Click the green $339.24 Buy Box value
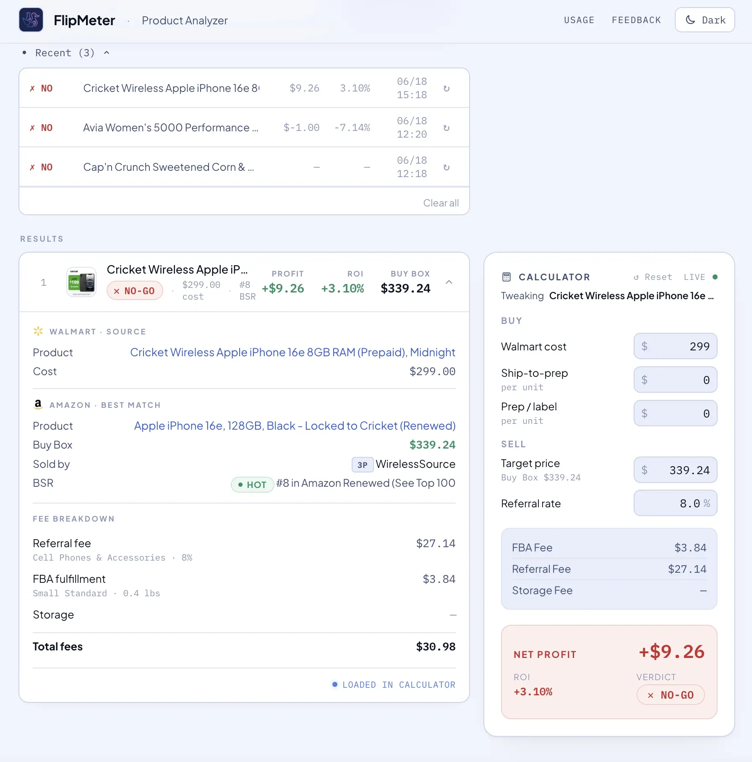 point(432,445)
